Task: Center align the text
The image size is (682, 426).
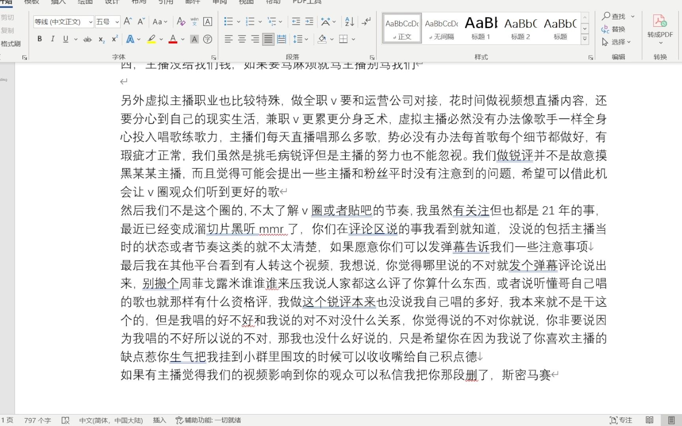Action: click(242, 39)
